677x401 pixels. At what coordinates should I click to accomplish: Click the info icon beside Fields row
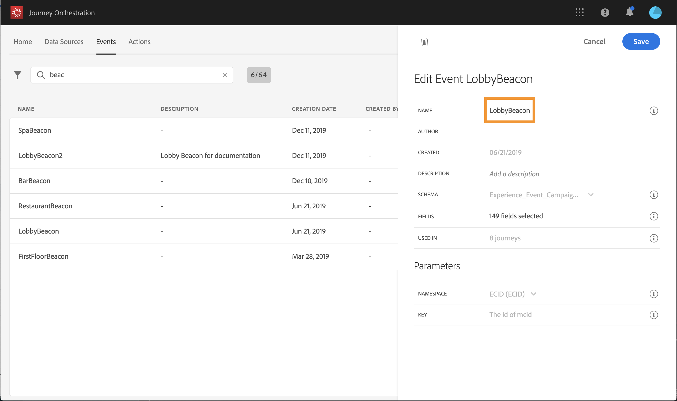[x=653, y=216]
